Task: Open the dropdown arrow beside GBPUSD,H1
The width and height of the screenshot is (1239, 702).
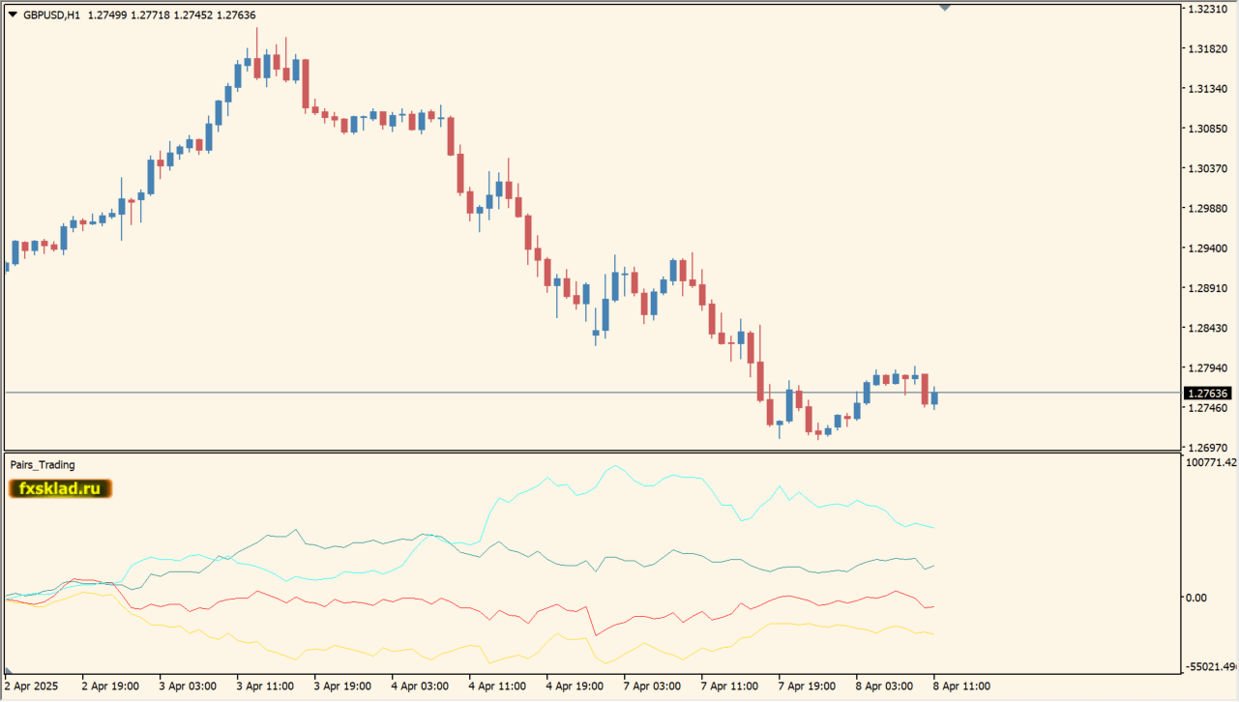Action: click(13, 15)
